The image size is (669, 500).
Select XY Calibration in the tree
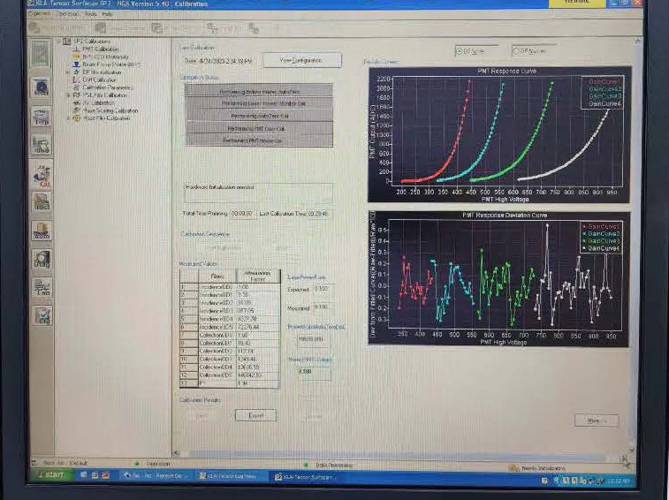coord(98,102)
